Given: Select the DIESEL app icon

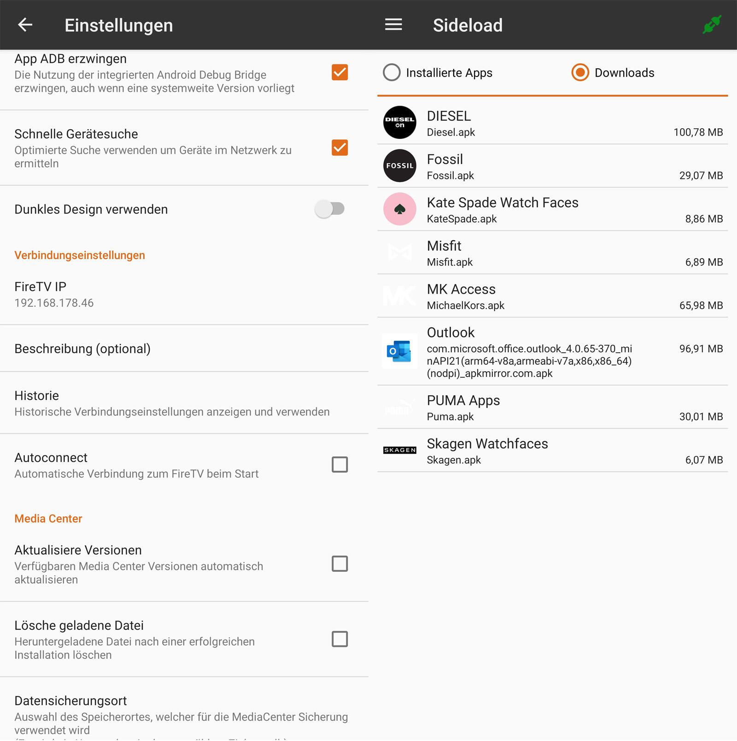Looking at the screenshot, I should [x=400, y=123].
